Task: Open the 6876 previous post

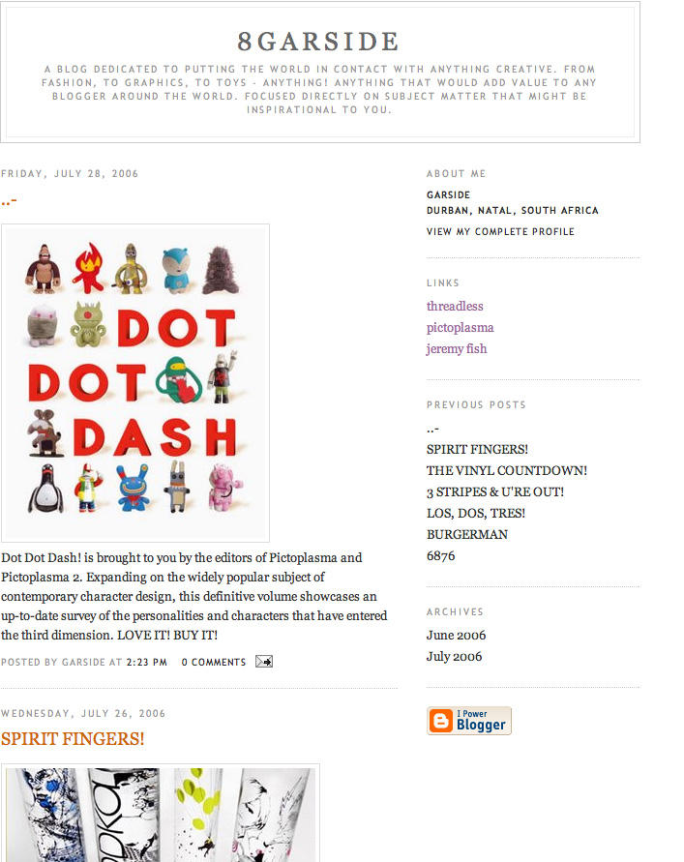Action: click(441, 555)
